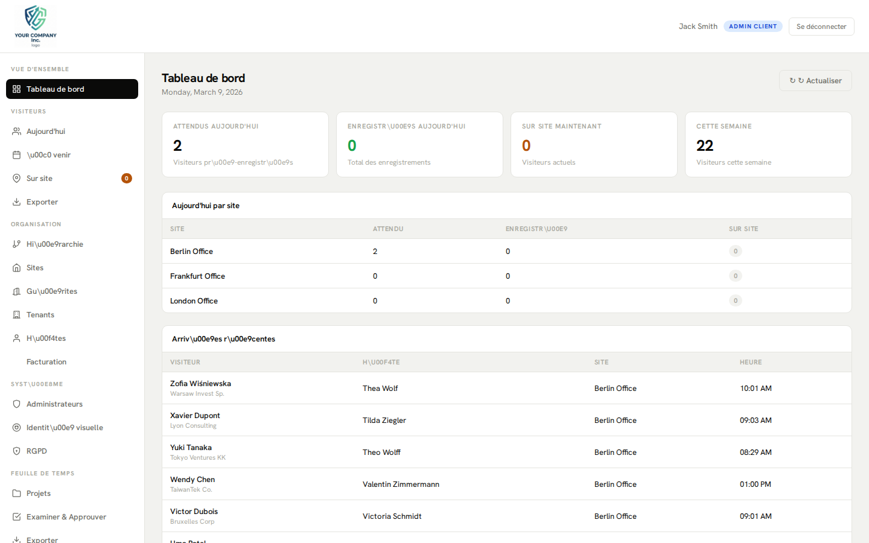The image size is (869, 543).
Task: Open the Tenants menu item
Action: (x=40, y=315)
